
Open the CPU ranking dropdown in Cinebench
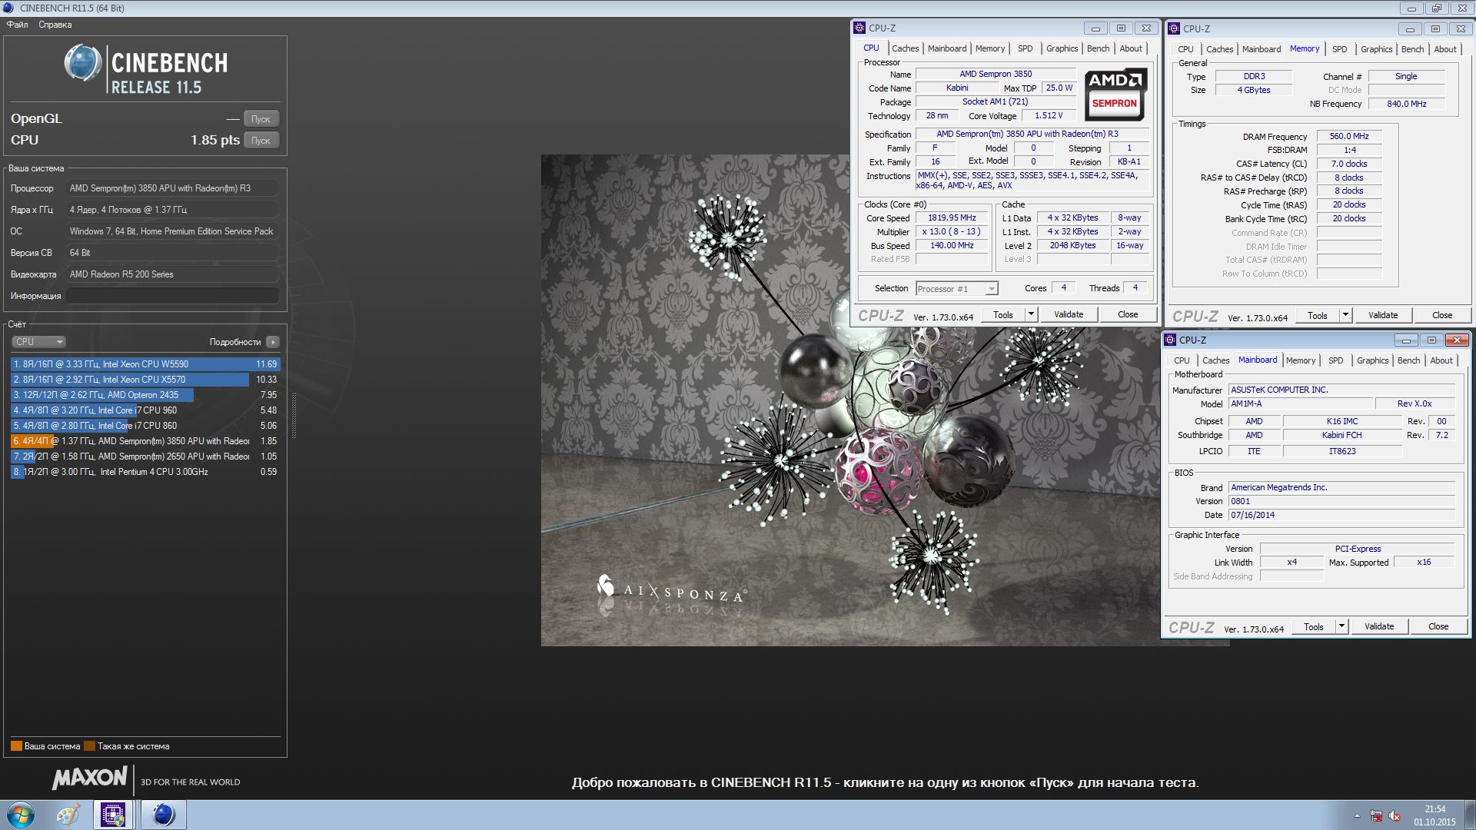(x=38, y=342)
